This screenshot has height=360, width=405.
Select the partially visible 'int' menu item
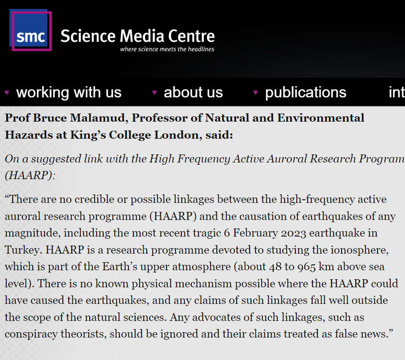click(396, 92)
